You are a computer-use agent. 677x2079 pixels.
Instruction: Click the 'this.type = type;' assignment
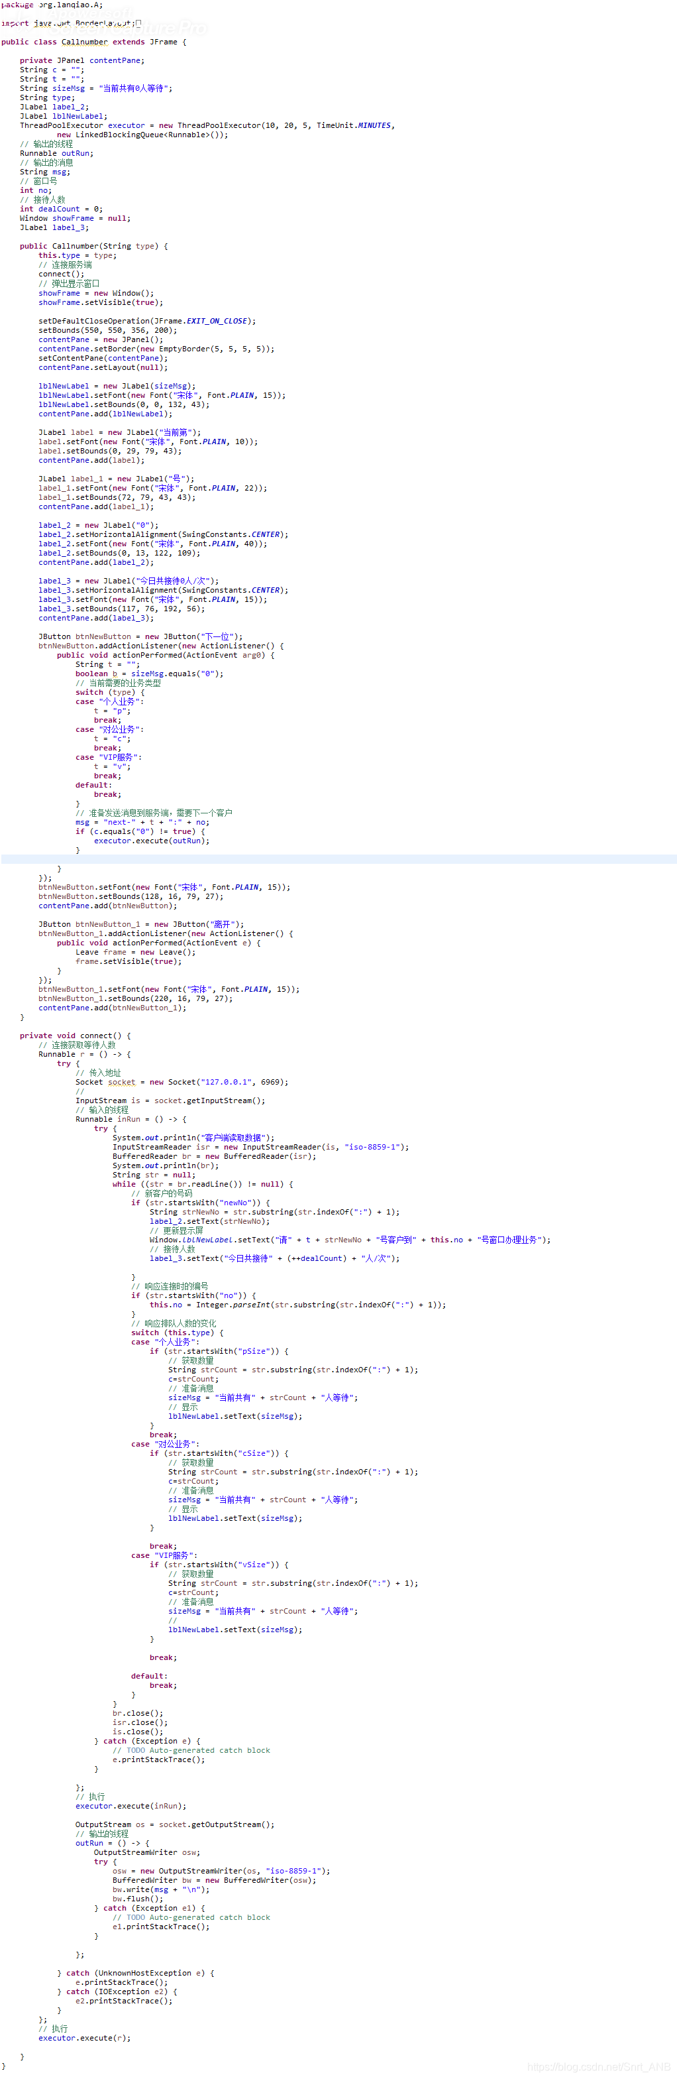[x=78, y=255]
